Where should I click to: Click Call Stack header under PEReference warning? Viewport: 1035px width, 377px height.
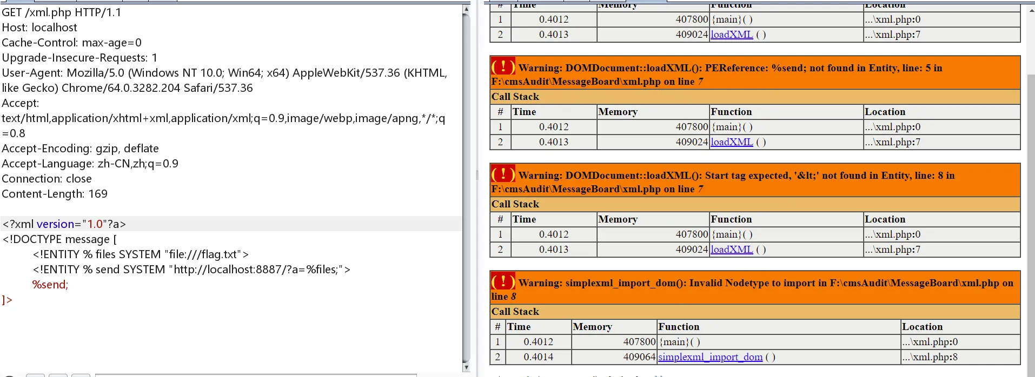(755, 97)
